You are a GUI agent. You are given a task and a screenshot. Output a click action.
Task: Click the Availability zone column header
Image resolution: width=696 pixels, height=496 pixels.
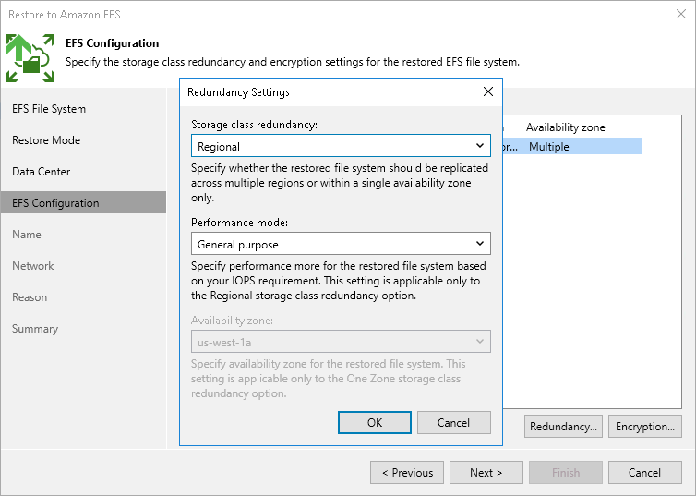point(565,127)
